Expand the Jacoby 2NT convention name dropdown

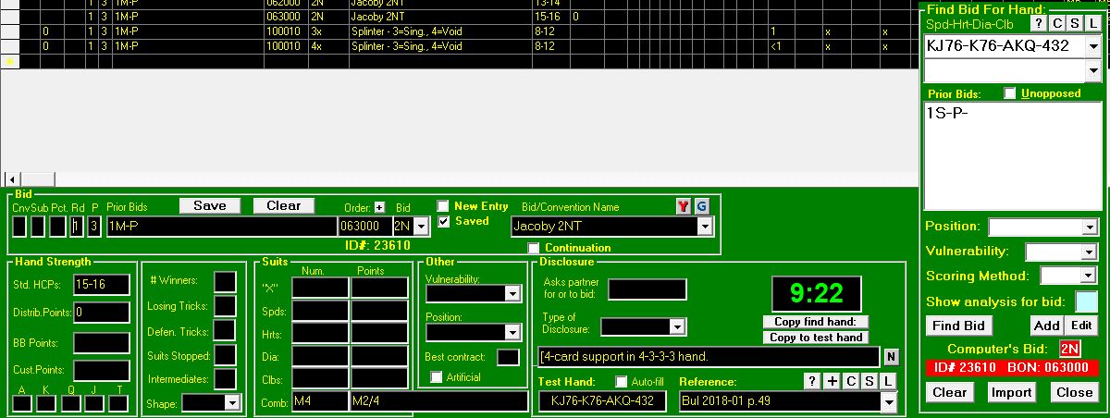[705, 227]
